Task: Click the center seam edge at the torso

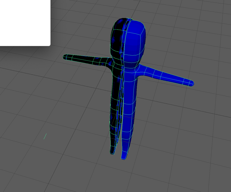Action: coord(123,94)
